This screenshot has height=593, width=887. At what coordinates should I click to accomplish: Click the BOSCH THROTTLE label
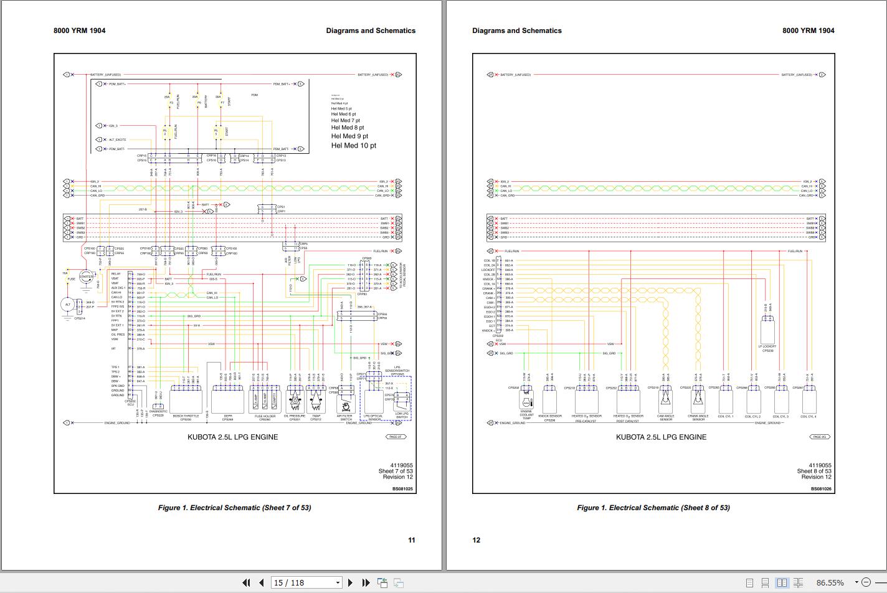pyautogui.click(x=186, y=416)
